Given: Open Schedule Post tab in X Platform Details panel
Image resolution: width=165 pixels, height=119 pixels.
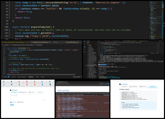Looking at the screenshot, I should pos(134,87).
